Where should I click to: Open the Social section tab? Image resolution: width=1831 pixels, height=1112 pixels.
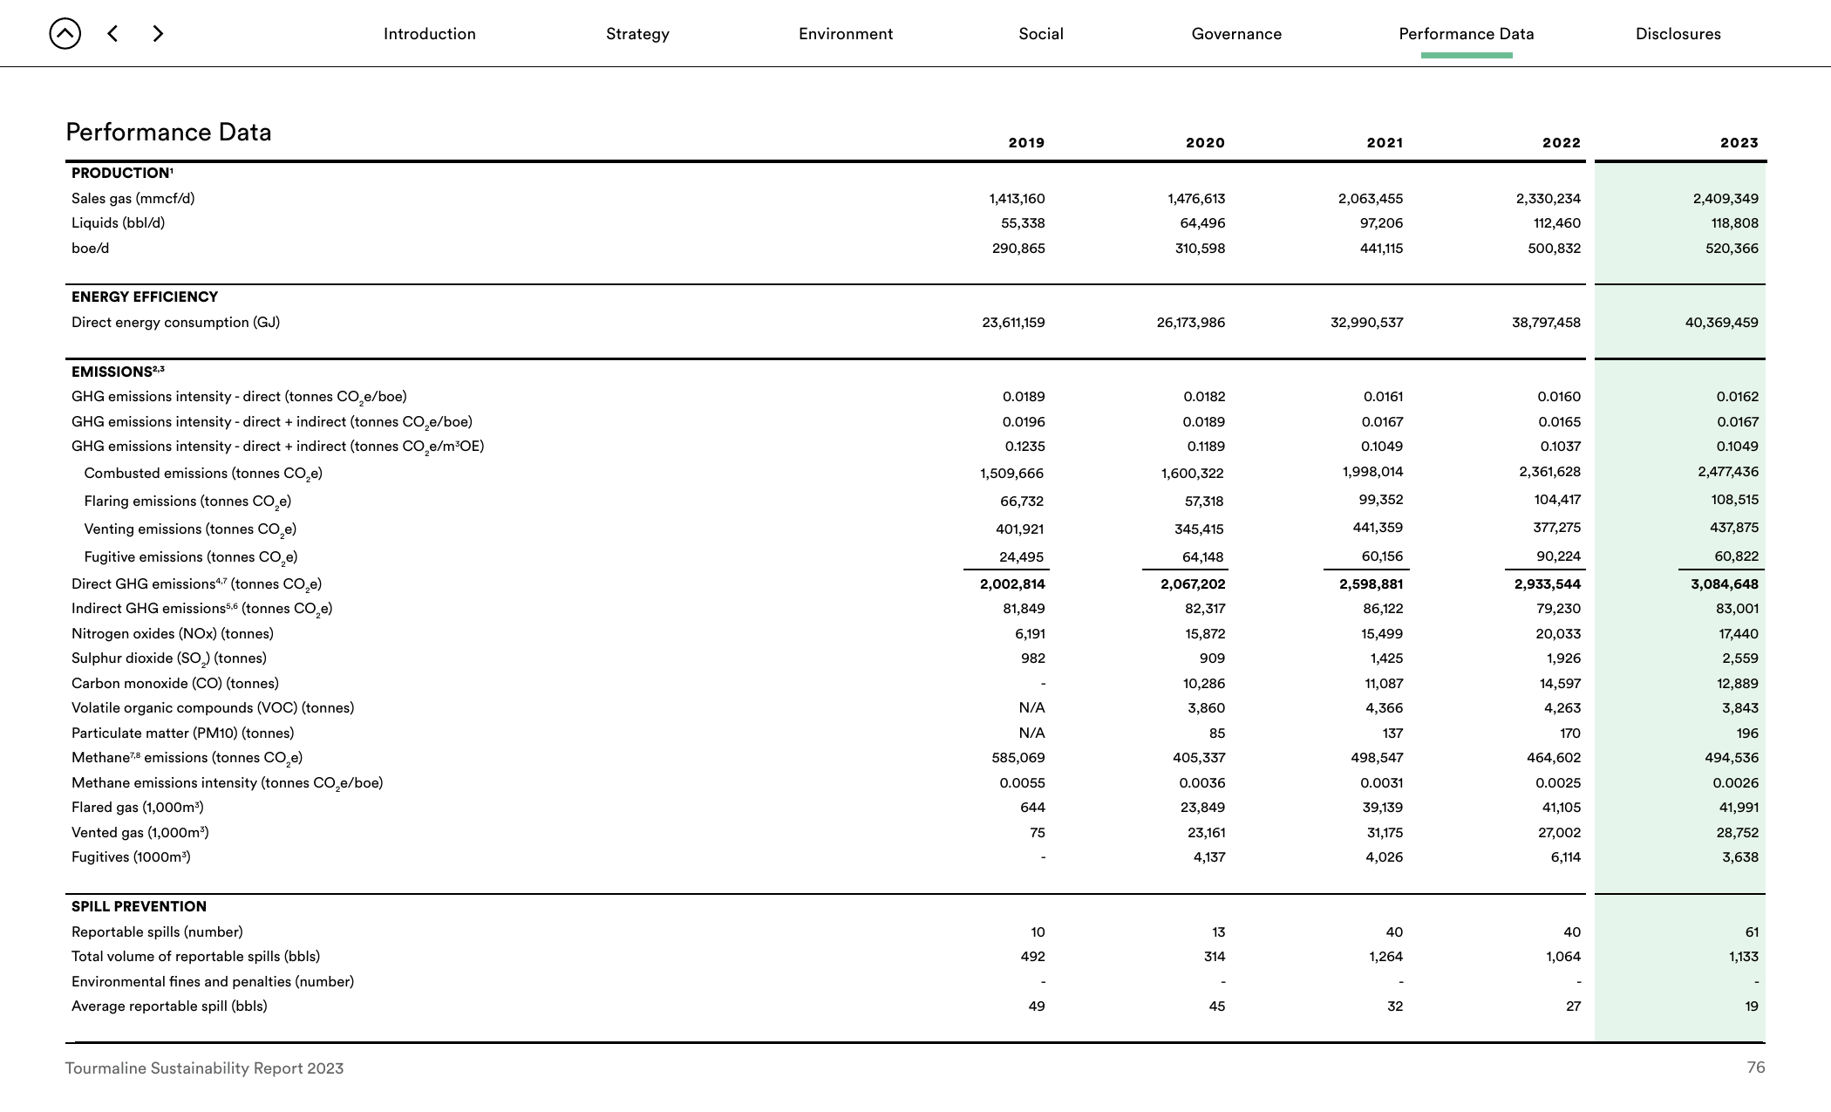(1041, 34)
